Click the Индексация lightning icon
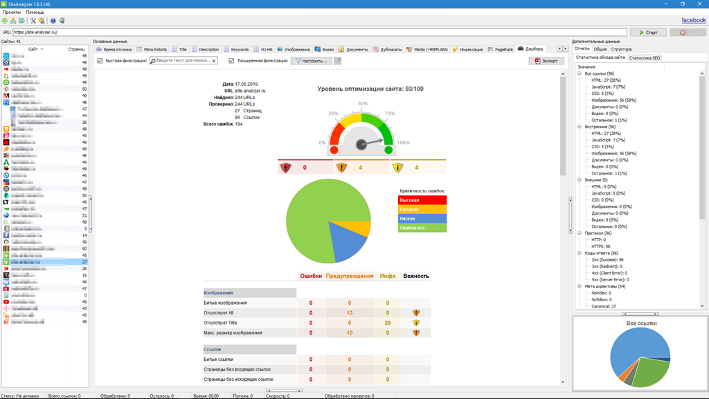 point(454,48)
